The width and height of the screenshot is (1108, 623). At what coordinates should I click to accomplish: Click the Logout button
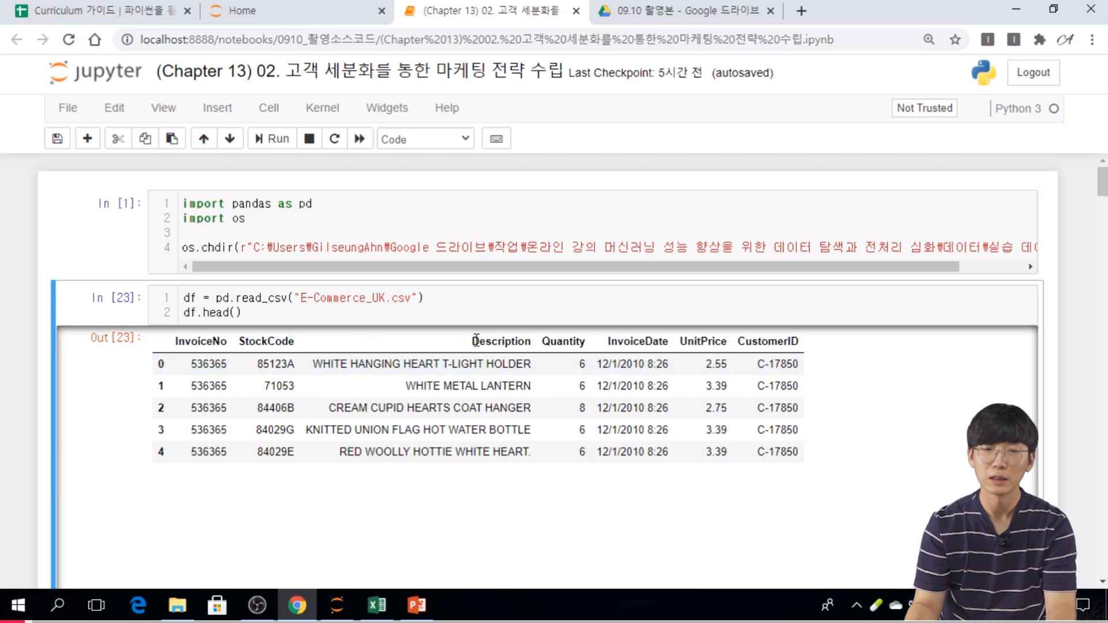pyautogui.click(x=1033, y=72)
